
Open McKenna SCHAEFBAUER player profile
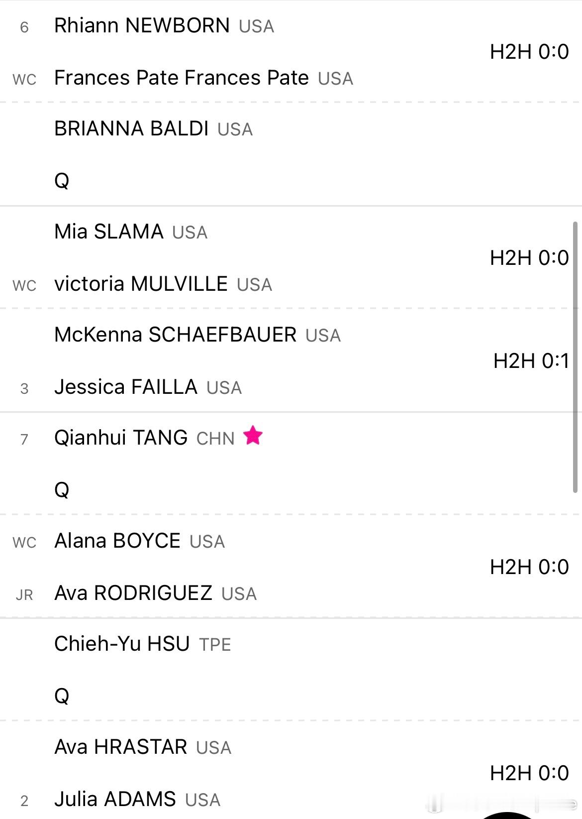[175, 335]
